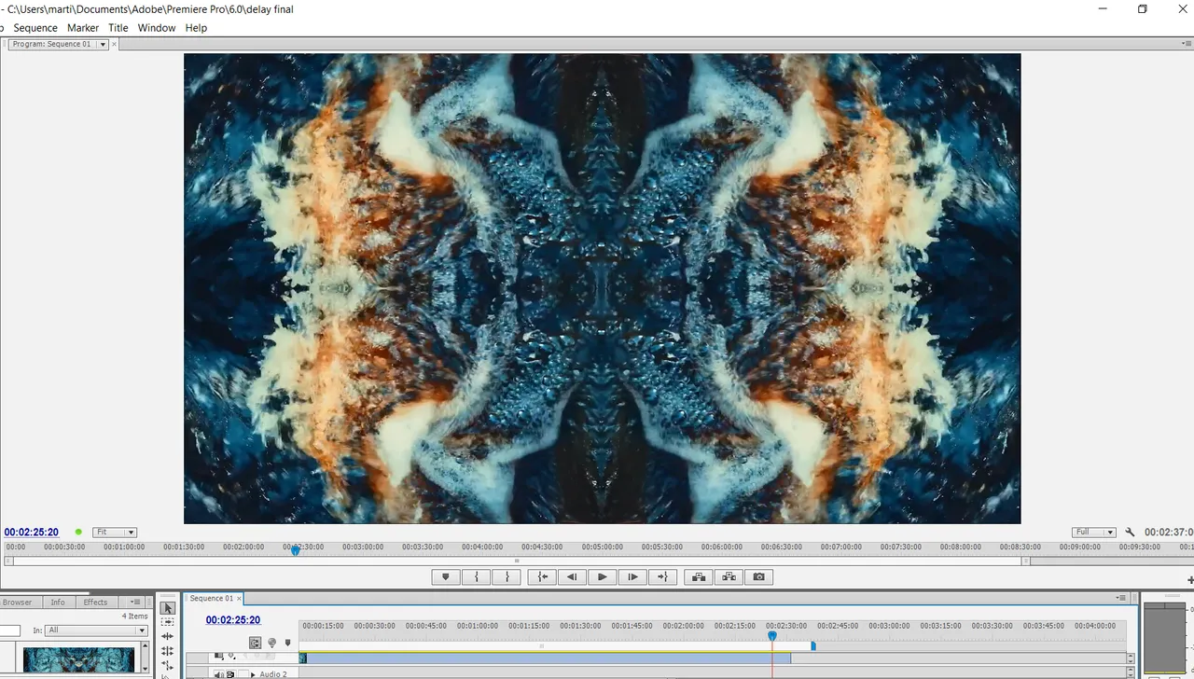Image resolution: width=1194 pixels, height=679 pixels.
Task: Expand the Audio 2 track
Action: pos(252,674)
